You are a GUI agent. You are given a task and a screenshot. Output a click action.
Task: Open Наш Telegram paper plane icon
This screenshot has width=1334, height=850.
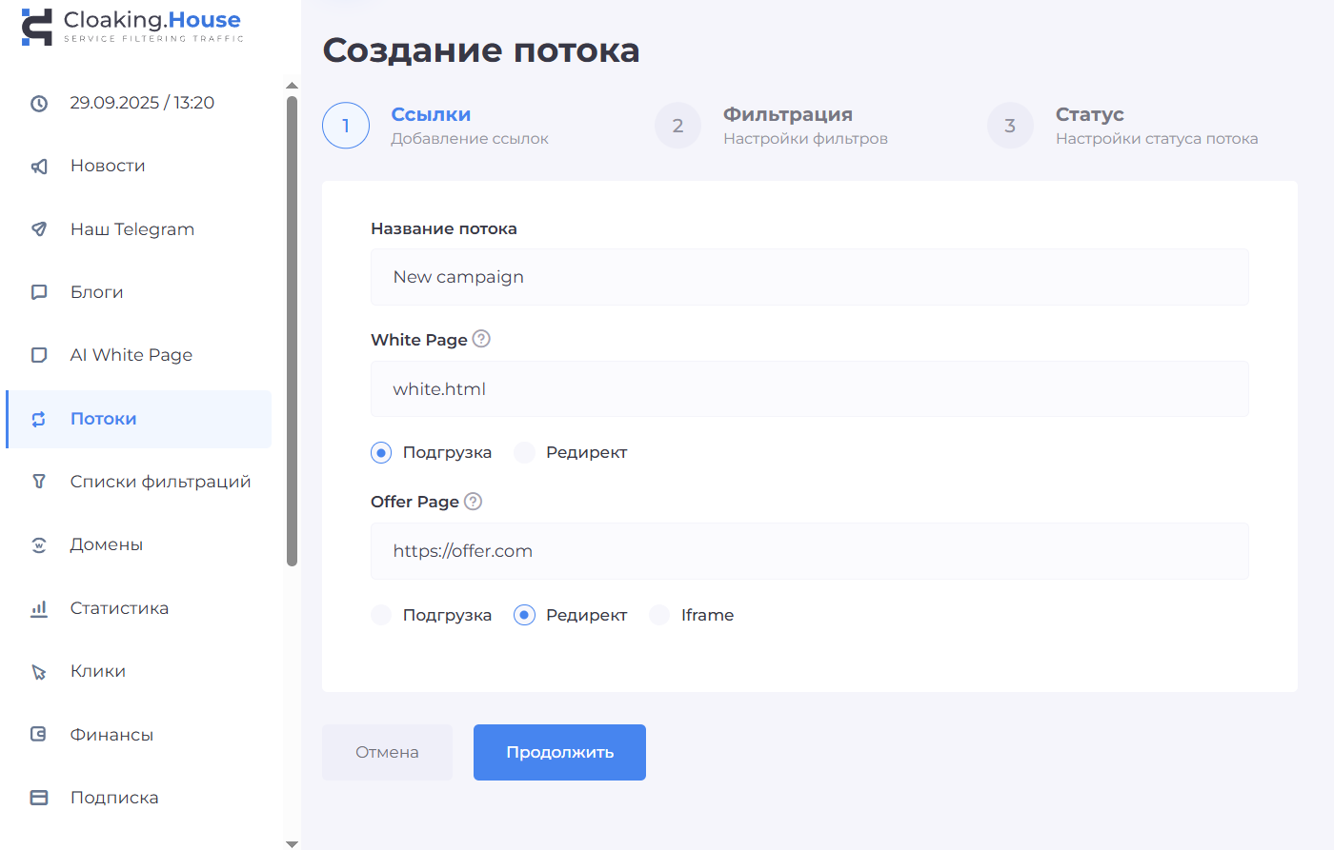click(39, 229)
